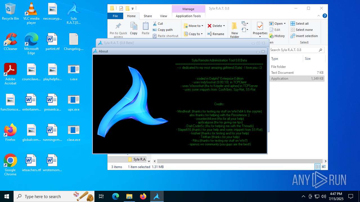Expand the Properties dropdown arrow

[260, 37]
